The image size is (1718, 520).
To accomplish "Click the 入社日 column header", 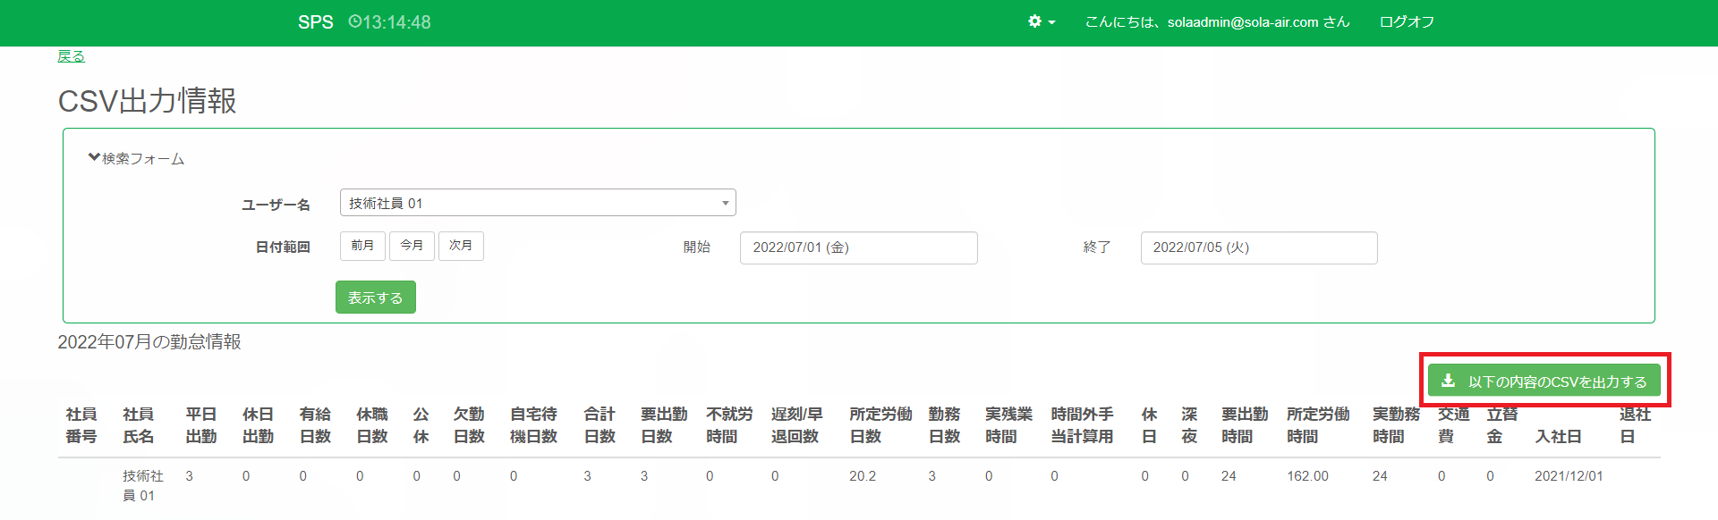I will [1558, 436].
